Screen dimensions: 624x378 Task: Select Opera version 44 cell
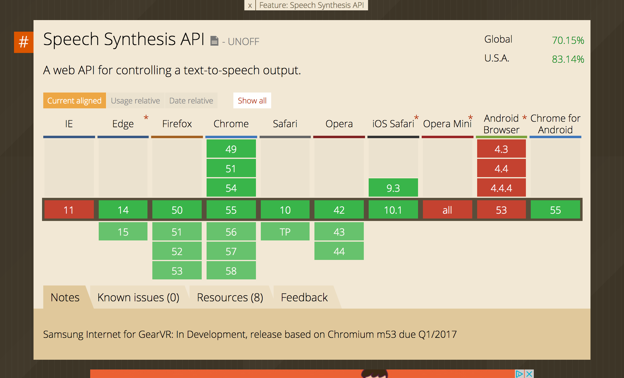pyautogui.click(x=339, y=251)
